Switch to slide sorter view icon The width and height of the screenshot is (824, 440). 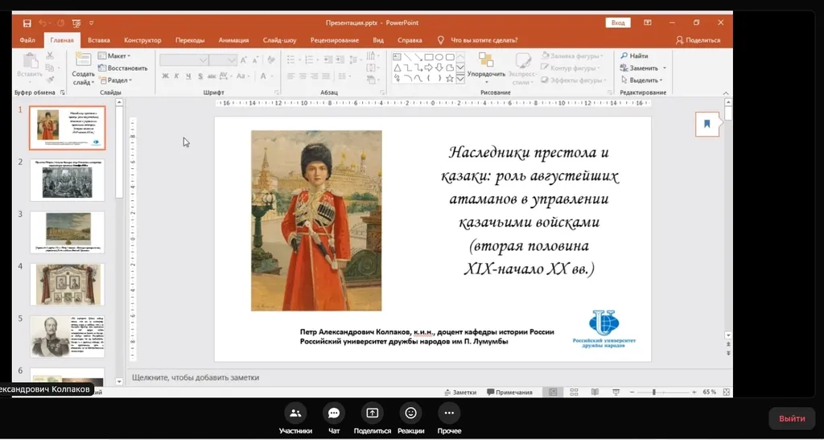coord(574,393)
